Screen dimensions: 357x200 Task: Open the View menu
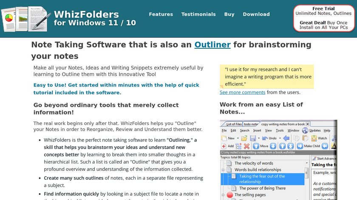269,131
